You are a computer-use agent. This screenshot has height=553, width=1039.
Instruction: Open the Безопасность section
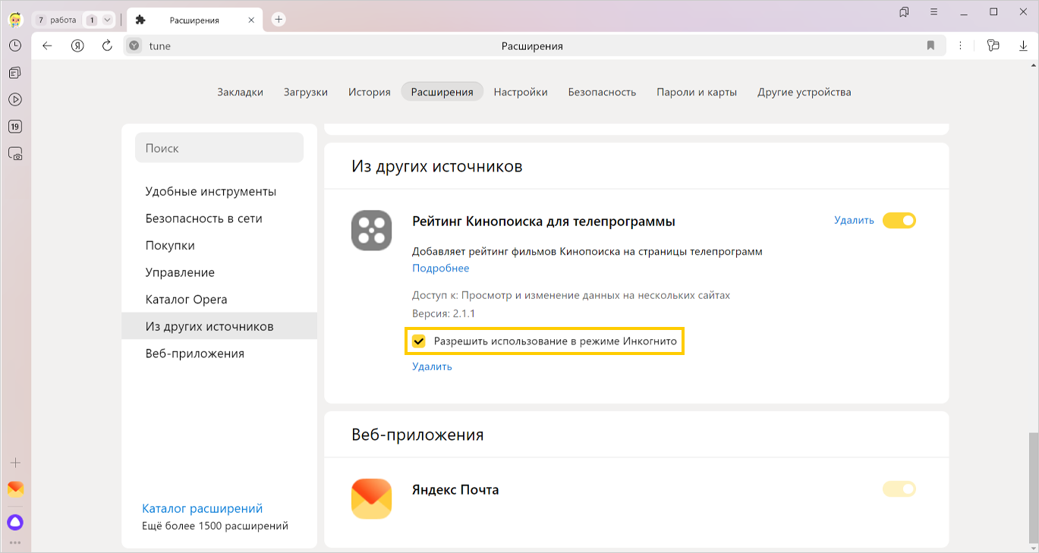[x=602, y=92]
